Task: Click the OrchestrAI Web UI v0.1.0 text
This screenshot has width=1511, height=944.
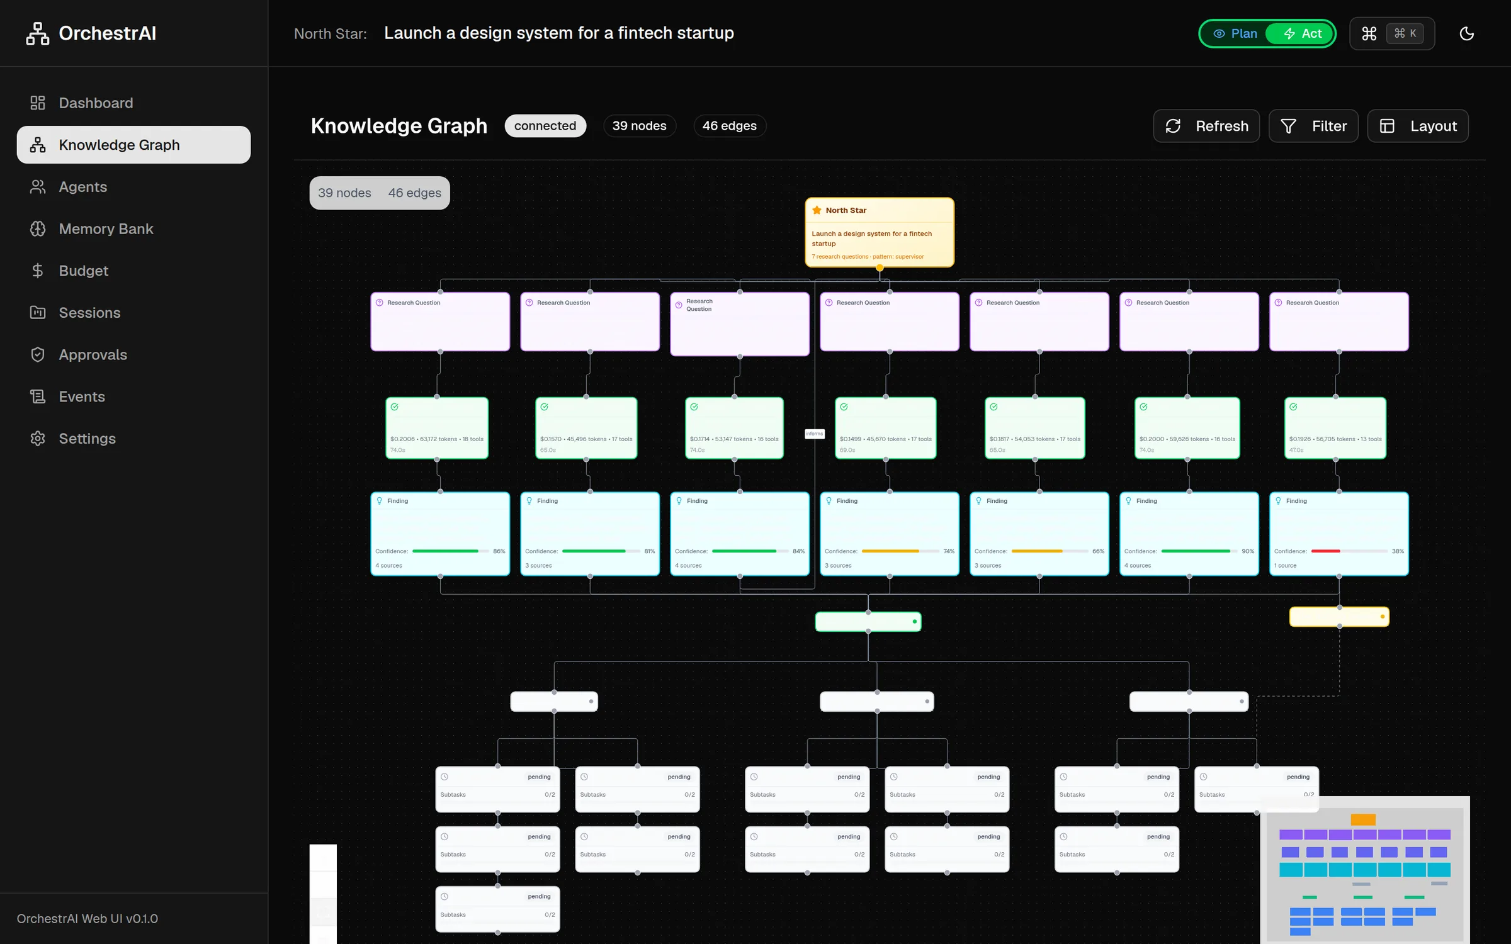Action: (88, 919)
